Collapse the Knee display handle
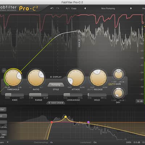This screenshot has width=145, height=145. click(79, 43)
